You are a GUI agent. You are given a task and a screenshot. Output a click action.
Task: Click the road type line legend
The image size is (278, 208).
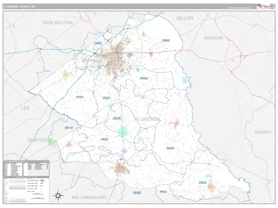point(15,191)
